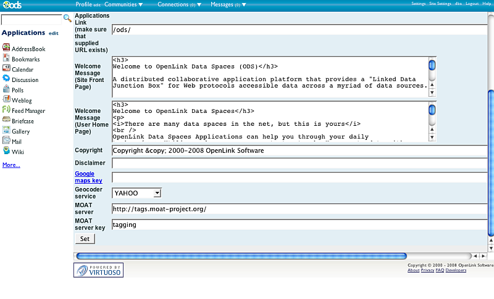Click the search magnifier icon
The height and width of the screenshot is (299, 494).
point(67,18)
